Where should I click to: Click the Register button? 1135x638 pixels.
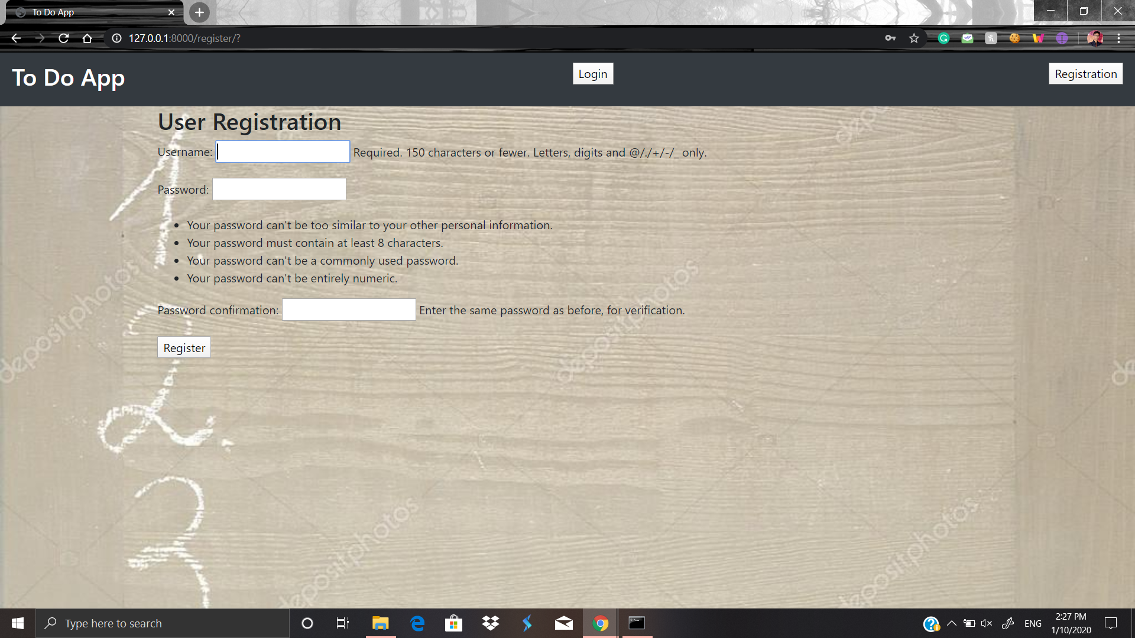[184, 348]
